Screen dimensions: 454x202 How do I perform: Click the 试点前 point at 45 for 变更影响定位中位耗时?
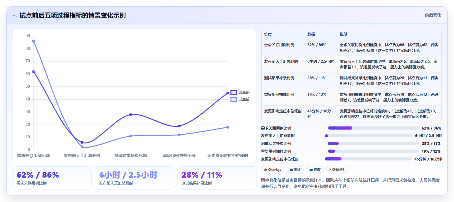[x=228, y=93]
